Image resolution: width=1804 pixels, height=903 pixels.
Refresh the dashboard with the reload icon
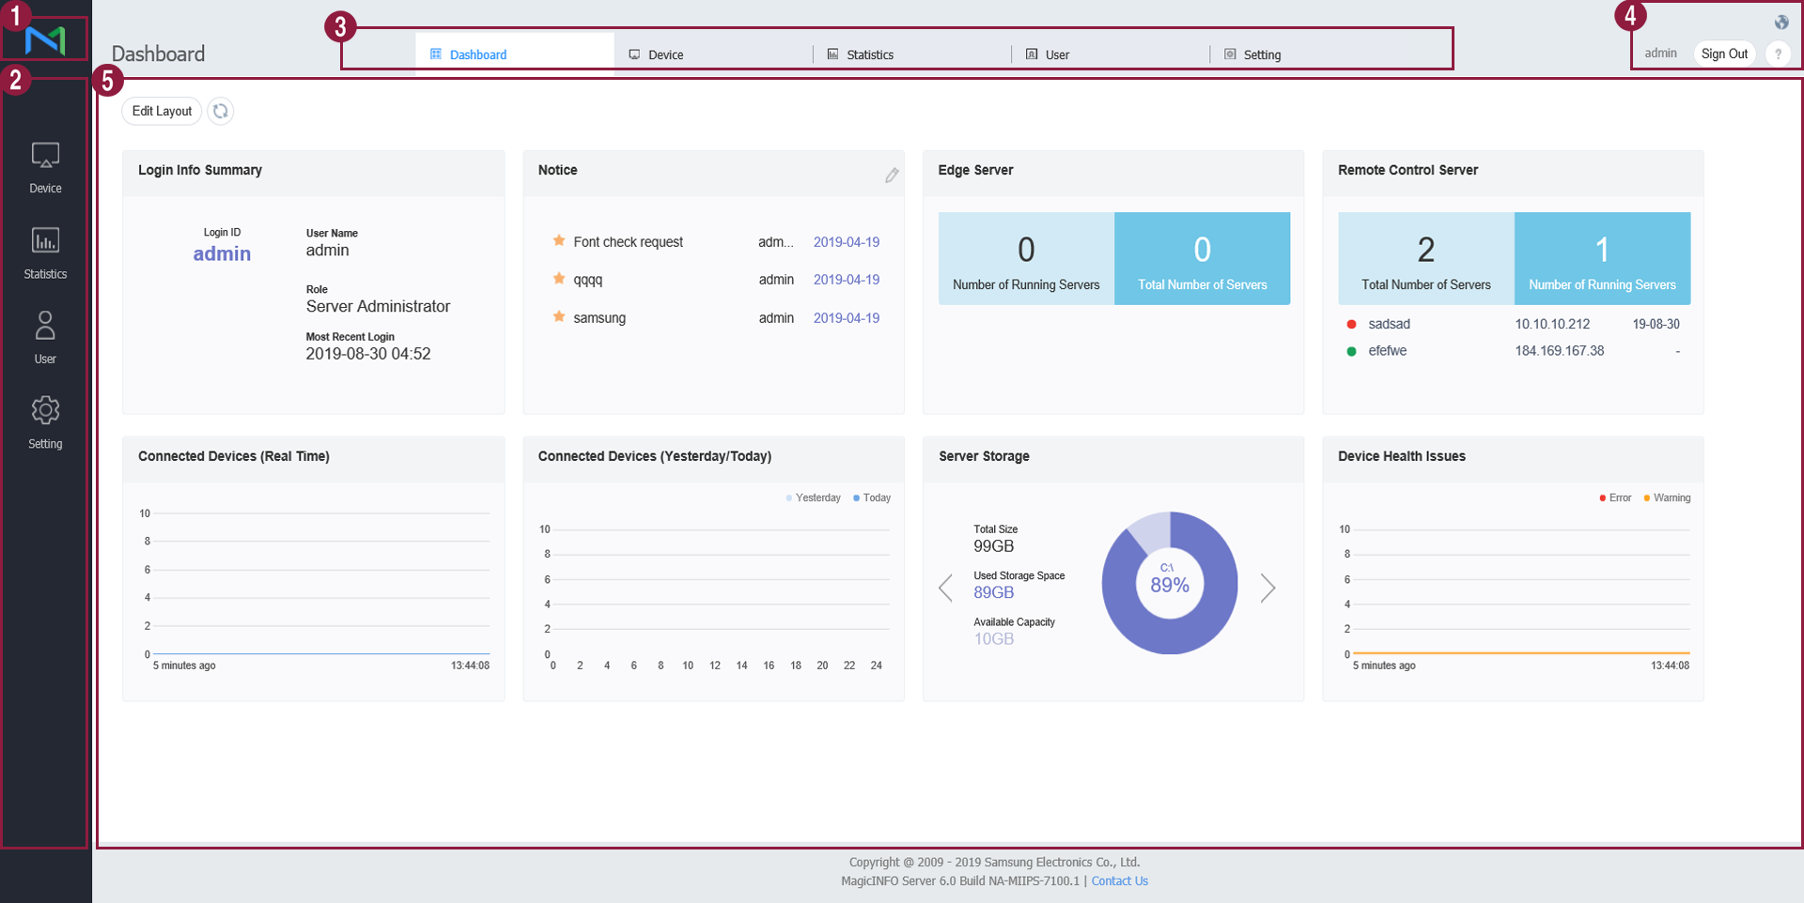click(x=220, y=111)
